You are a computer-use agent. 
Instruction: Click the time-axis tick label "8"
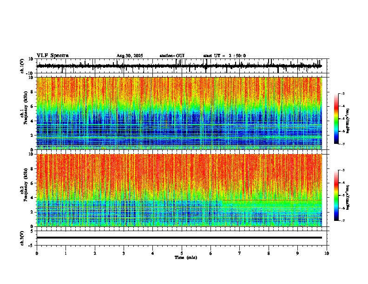pyautogui.click(x=269, y=253)
